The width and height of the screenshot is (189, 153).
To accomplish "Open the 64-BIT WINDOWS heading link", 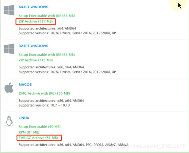I will coord(33,7).
